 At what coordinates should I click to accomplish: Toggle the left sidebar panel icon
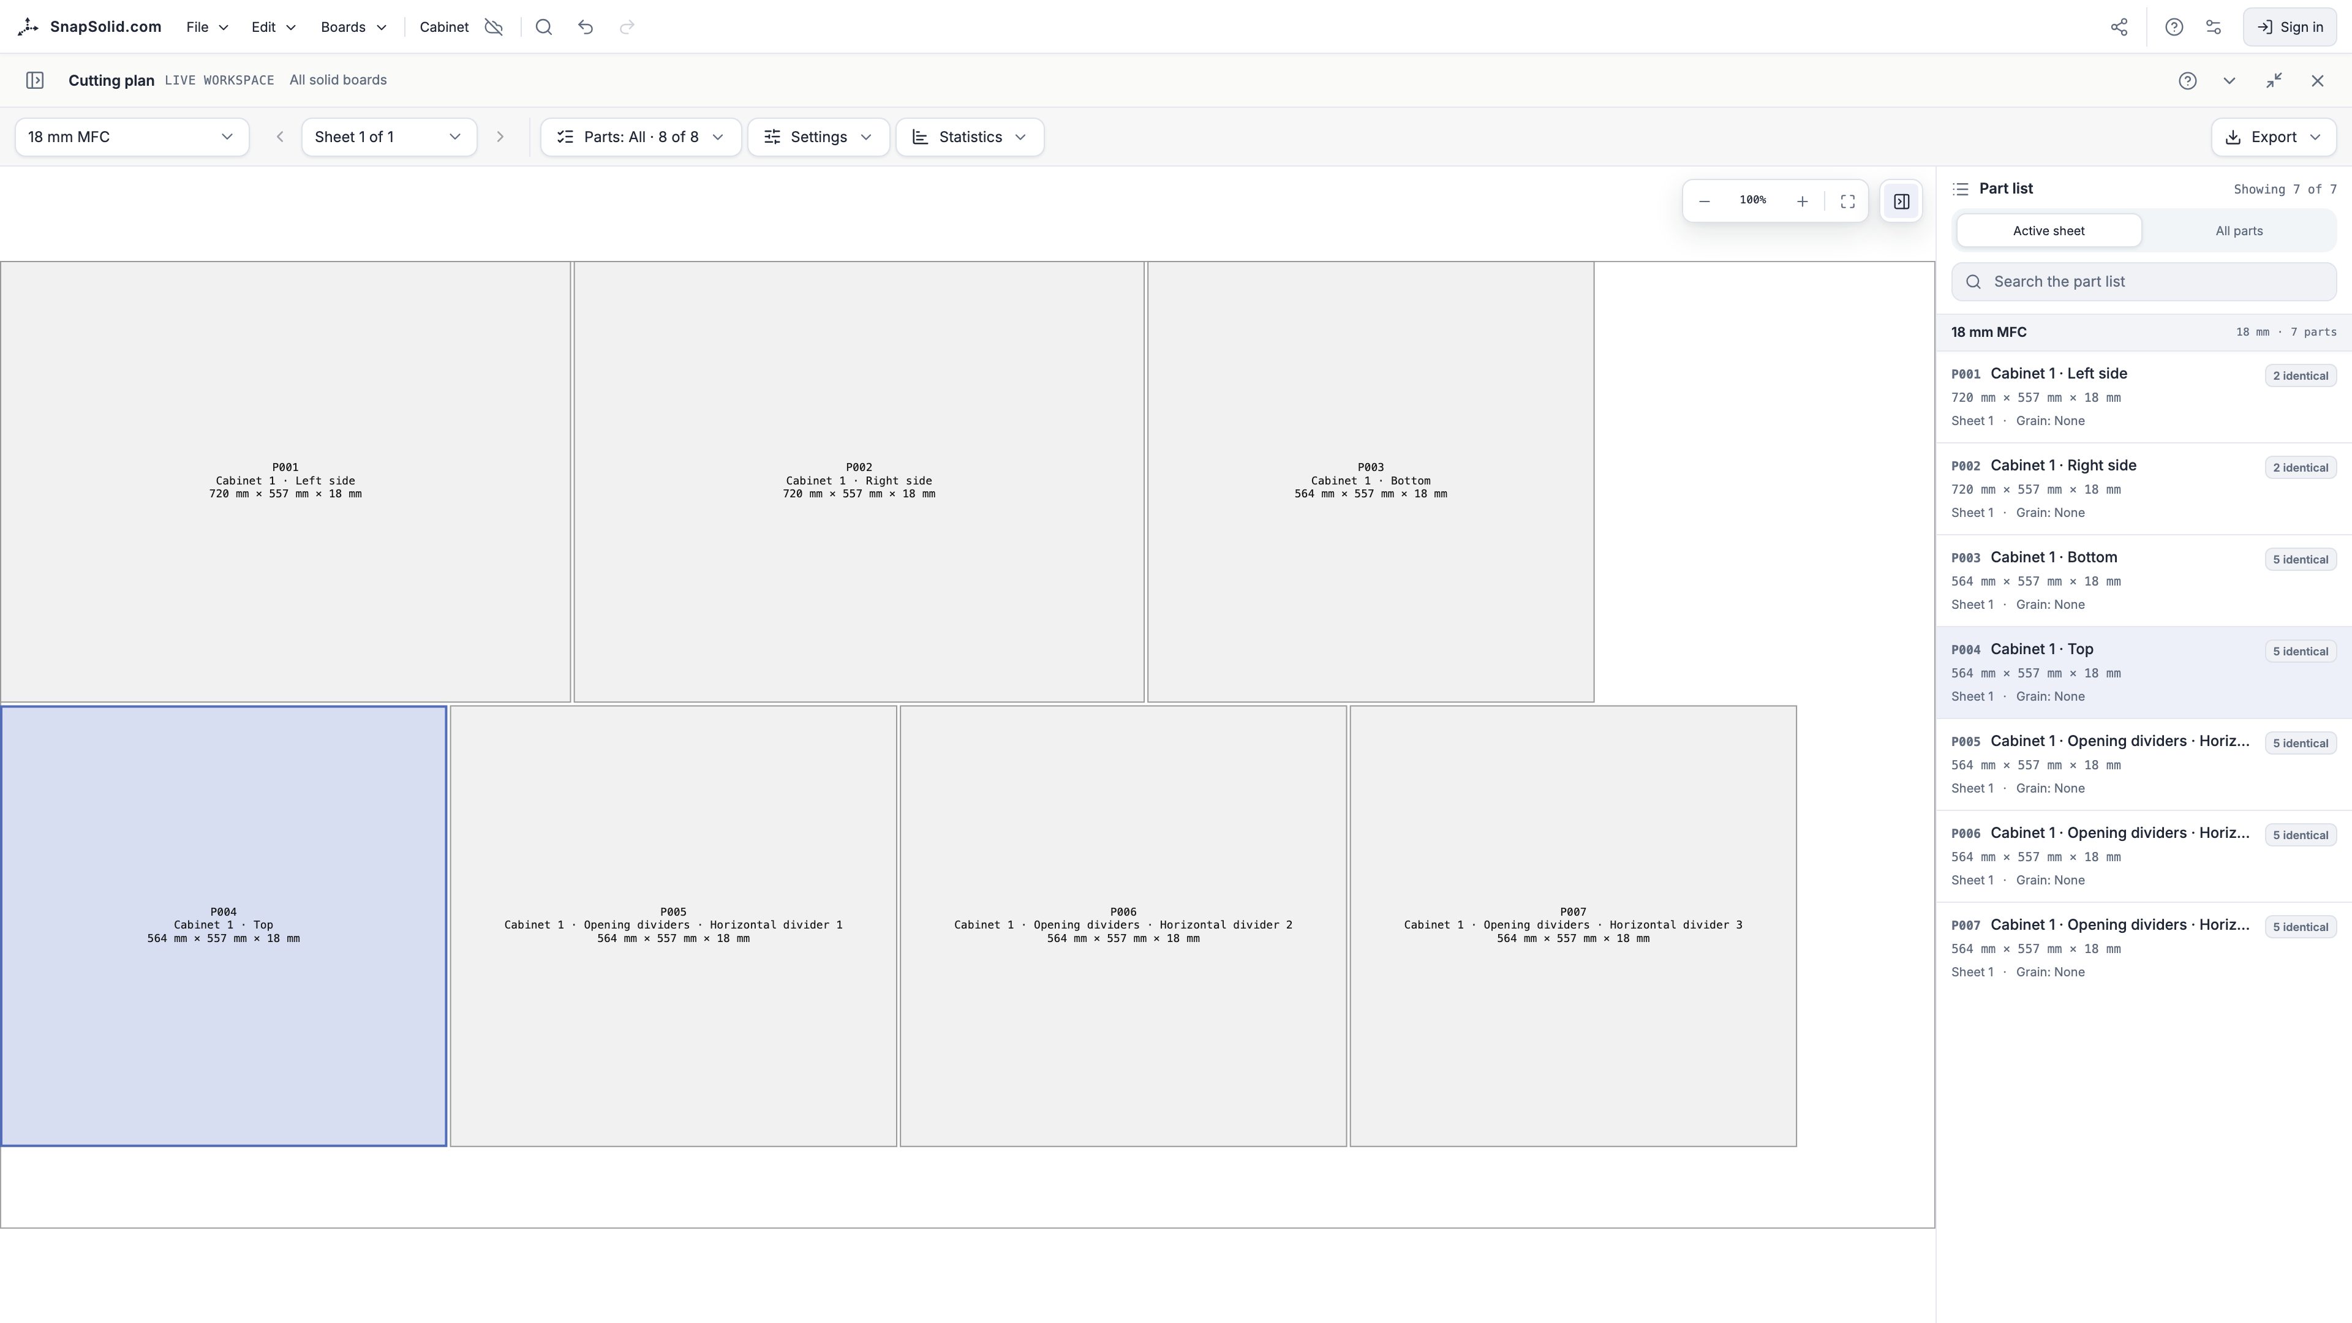tap(35, 80)
